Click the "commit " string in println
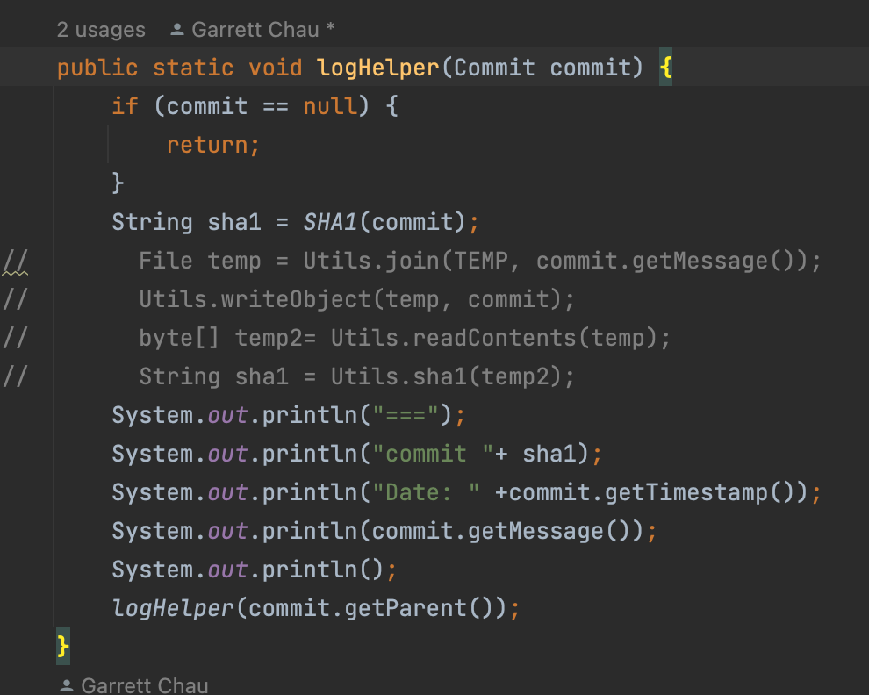869x695 pixels. tap(427, 454)
